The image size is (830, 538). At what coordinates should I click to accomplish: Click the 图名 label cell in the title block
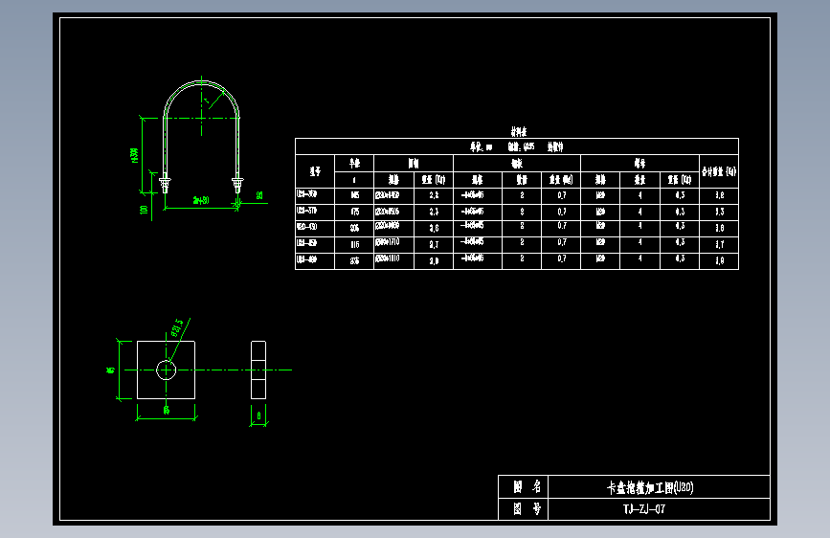click(x=524, y=486)
